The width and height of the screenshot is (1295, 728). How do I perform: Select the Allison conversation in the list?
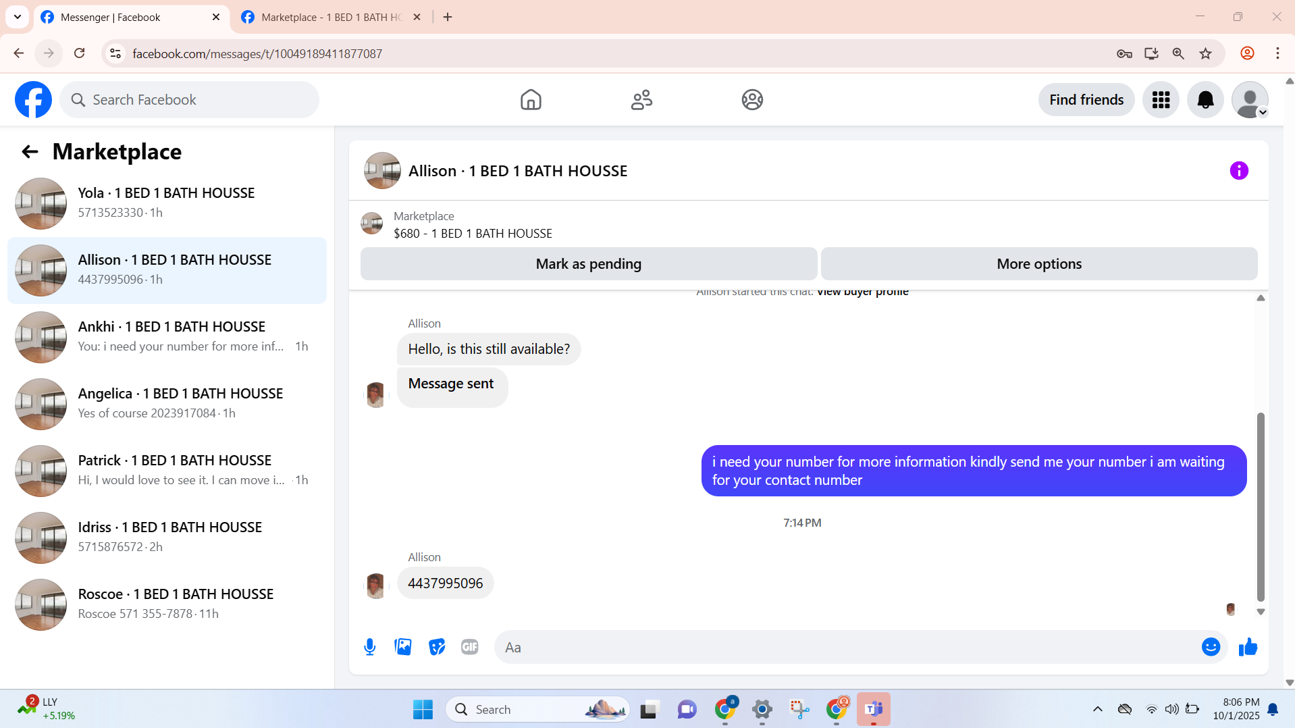pos(167,270)
